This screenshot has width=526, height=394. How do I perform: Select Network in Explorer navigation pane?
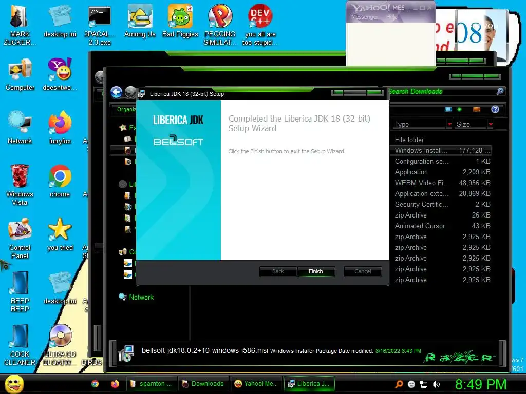[x=141, y=297]
